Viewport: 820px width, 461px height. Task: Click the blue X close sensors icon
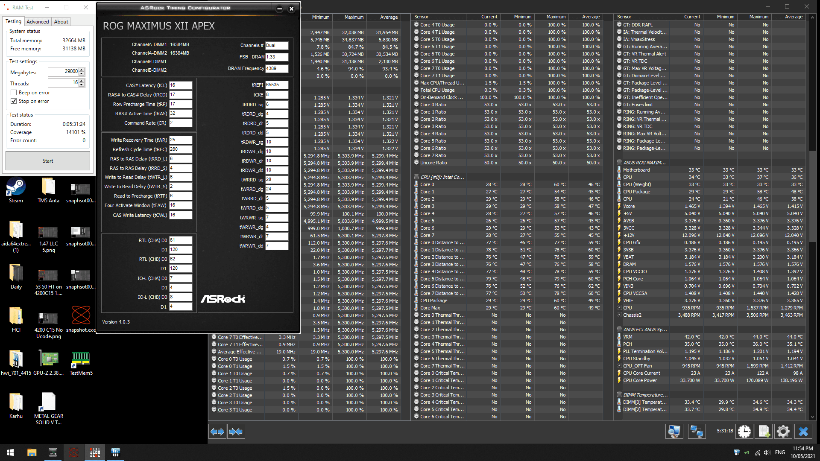pos(803,432)
